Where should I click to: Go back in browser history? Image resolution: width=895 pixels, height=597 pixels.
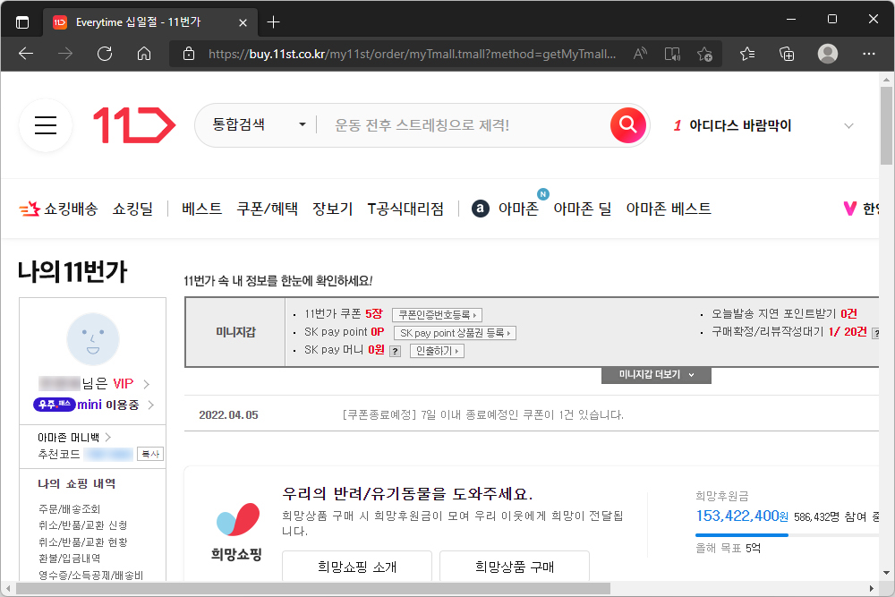26,54
